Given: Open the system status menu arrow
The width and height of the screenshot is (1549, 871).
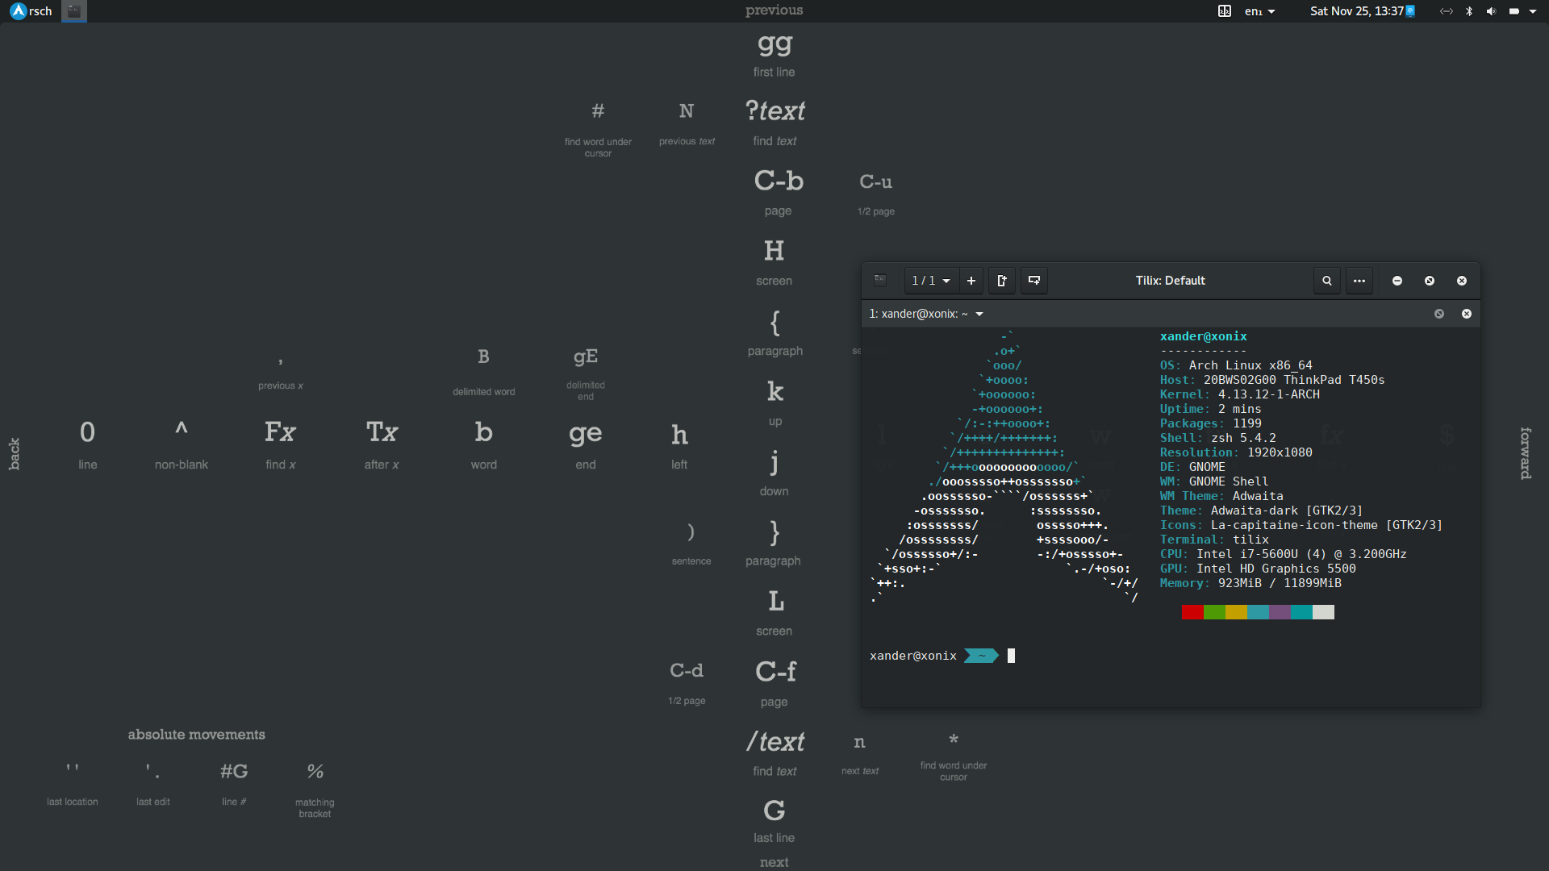Looking at the screenshot, I should 1533,11.
